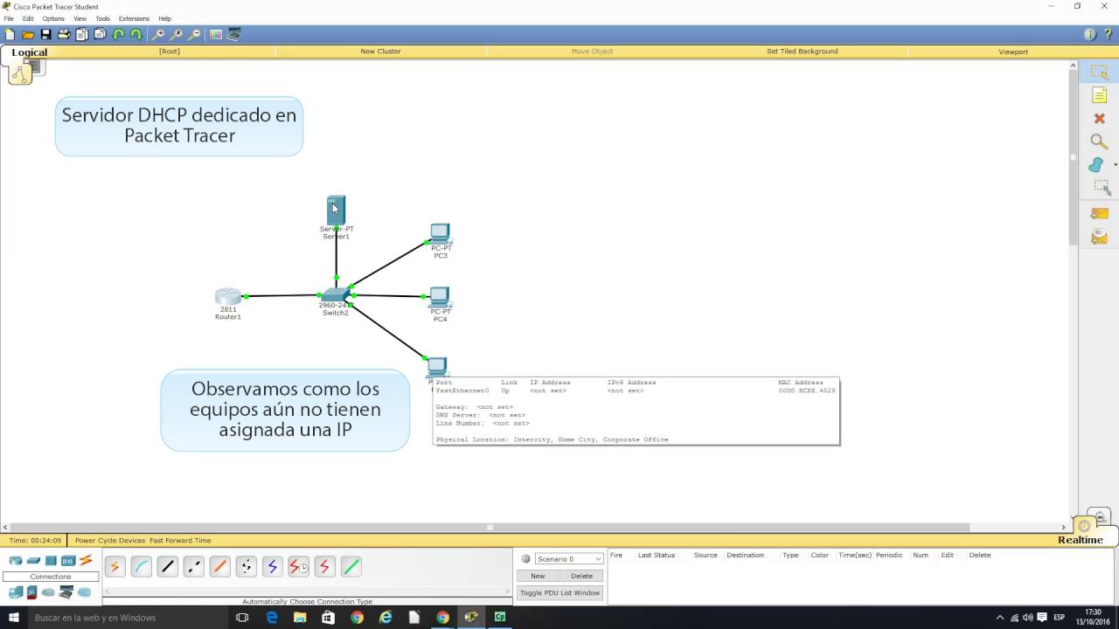The image size is (1119, 629).
Task: Open the Extensions menu
Action: pos(134,18)
